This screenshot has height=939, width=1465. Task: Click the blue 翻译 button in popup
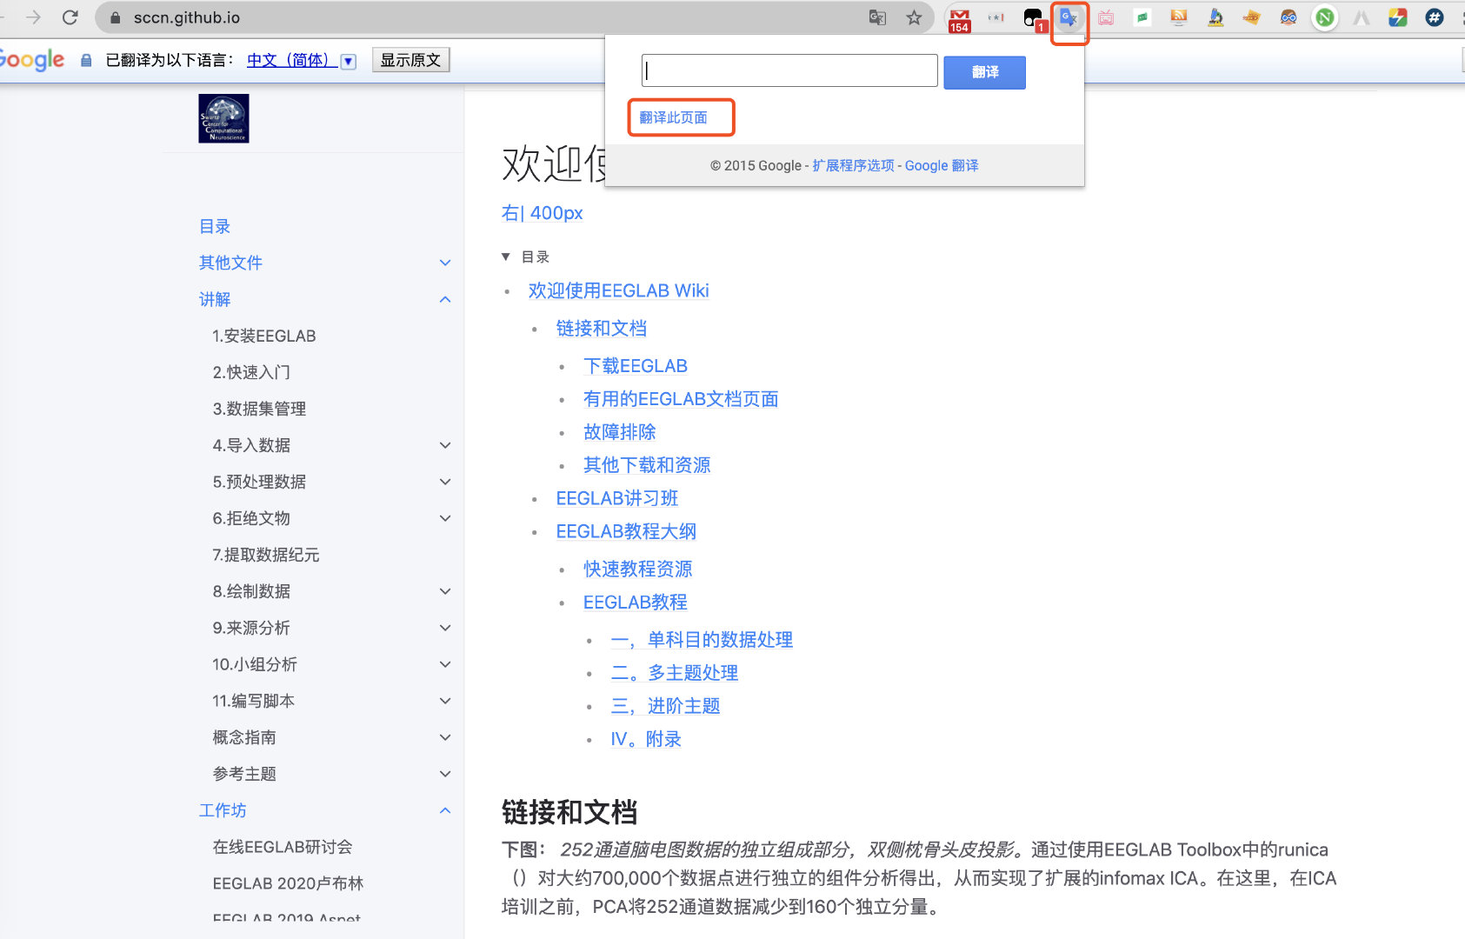tap(984, 72)
